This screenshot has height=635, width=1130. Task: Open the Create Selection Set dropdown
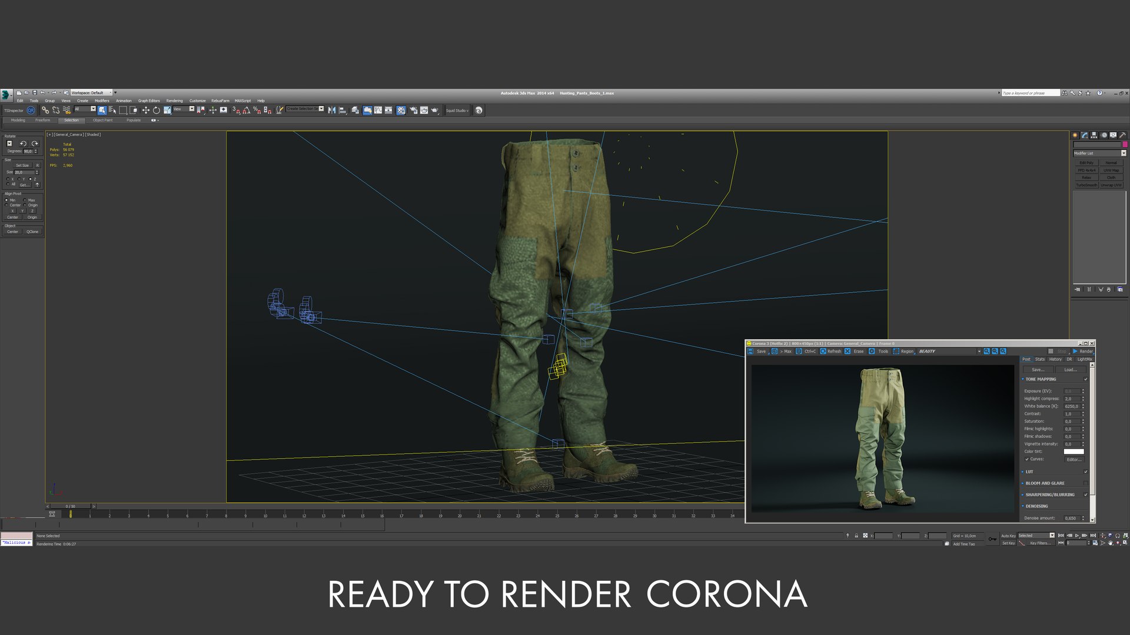(x=304, y=109)
